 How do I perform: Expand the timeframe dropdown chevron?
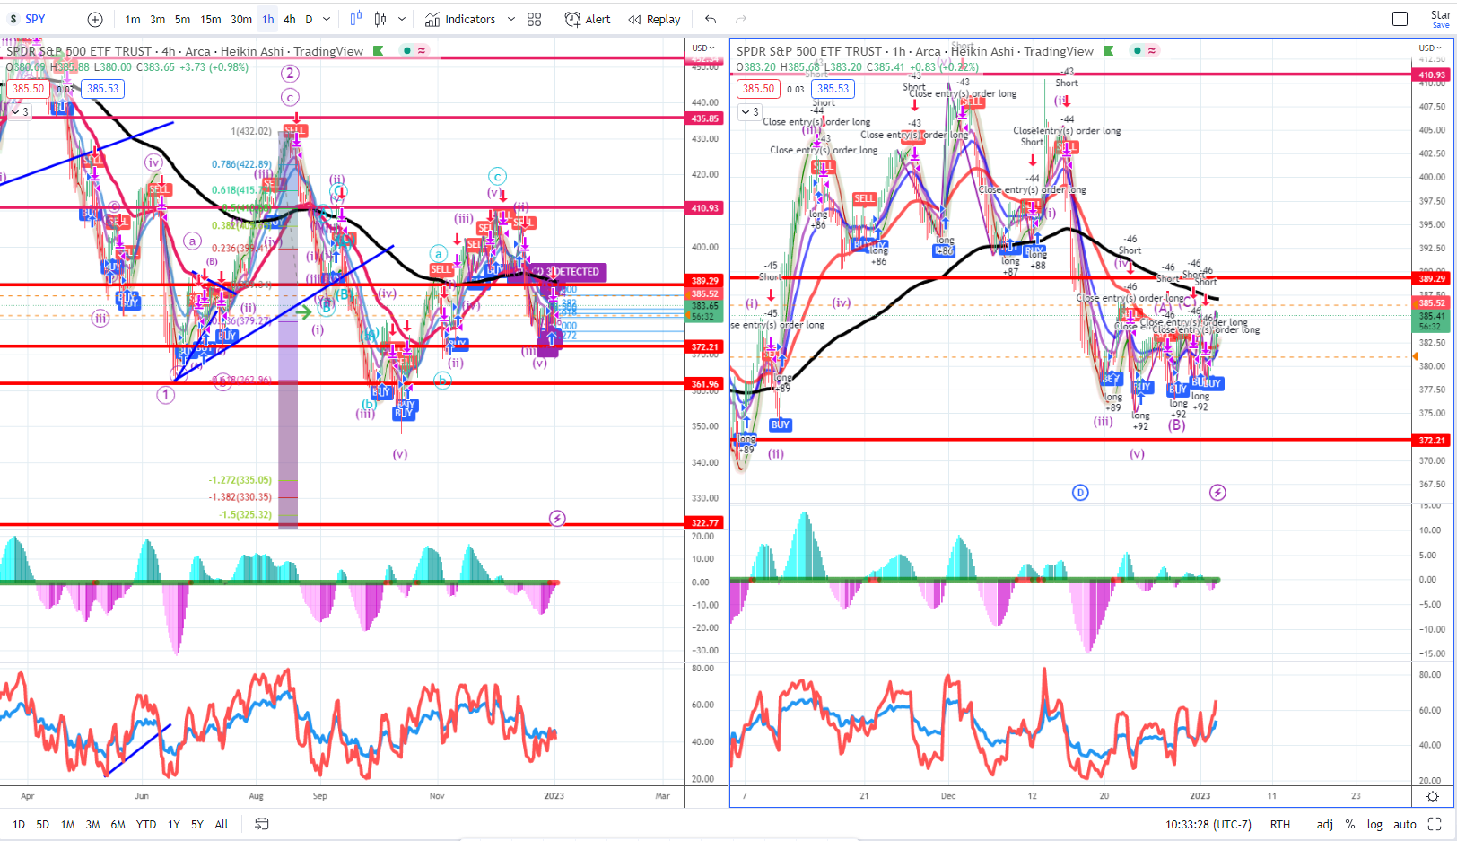(327, 19)
